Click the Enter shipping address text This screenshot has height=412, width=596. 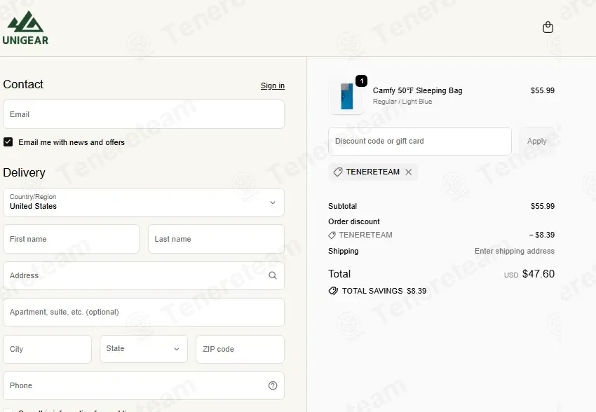coord(514,251)
